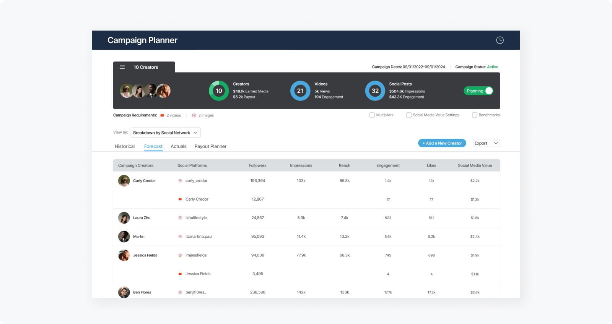Select the Martin creator name

[139, 237]
